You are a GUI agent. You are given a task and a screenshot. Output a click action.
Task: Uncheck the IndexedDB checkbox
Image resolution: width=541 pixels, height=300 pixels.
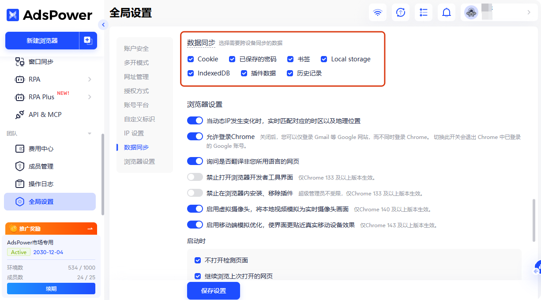coord(191,73)
